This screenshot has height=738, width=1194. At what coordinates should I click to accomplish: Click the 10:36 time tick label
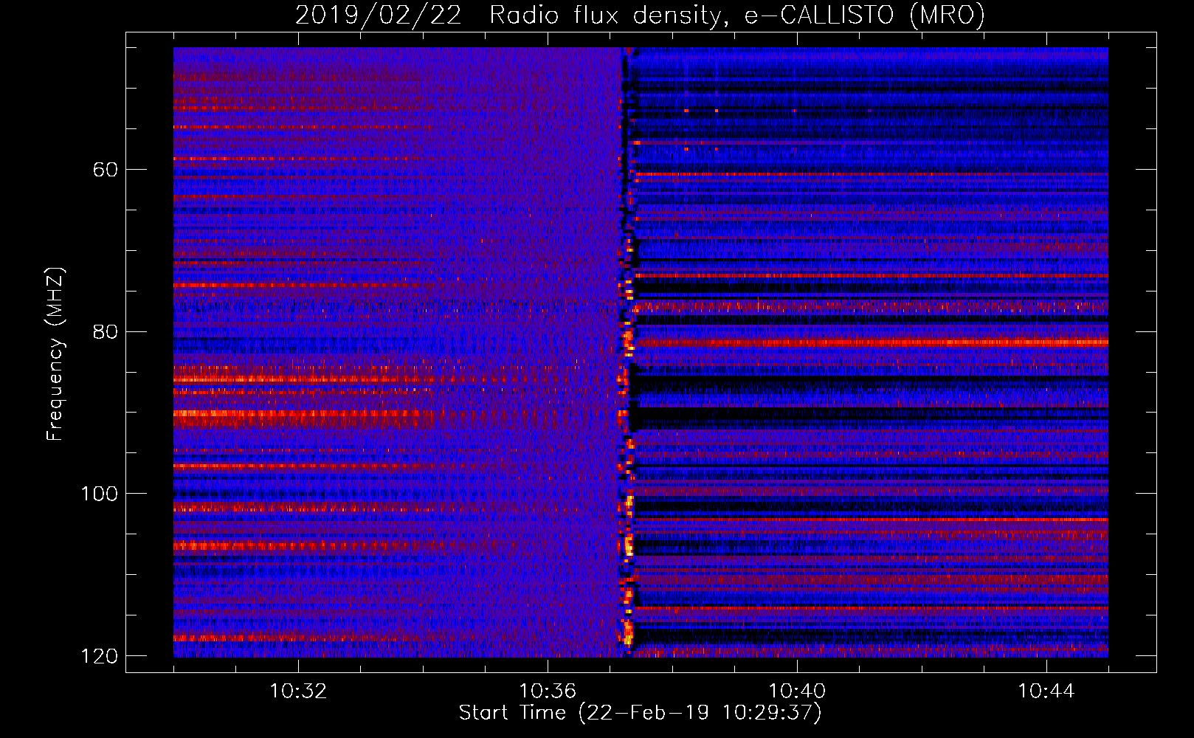[x=548, y=692]
